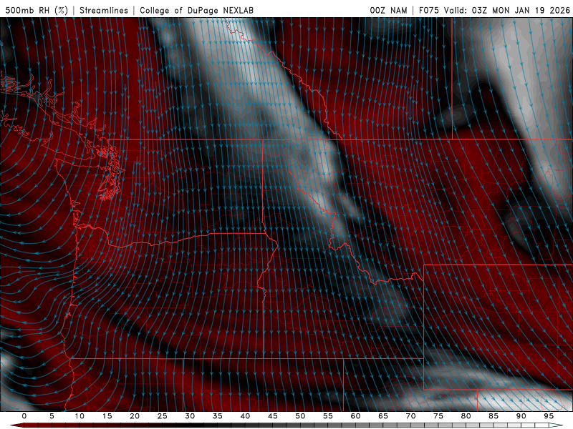The height and width of the screenshot is (429, 573).
Task: Click the colorbar label "0"
Action: coord(24,416)
